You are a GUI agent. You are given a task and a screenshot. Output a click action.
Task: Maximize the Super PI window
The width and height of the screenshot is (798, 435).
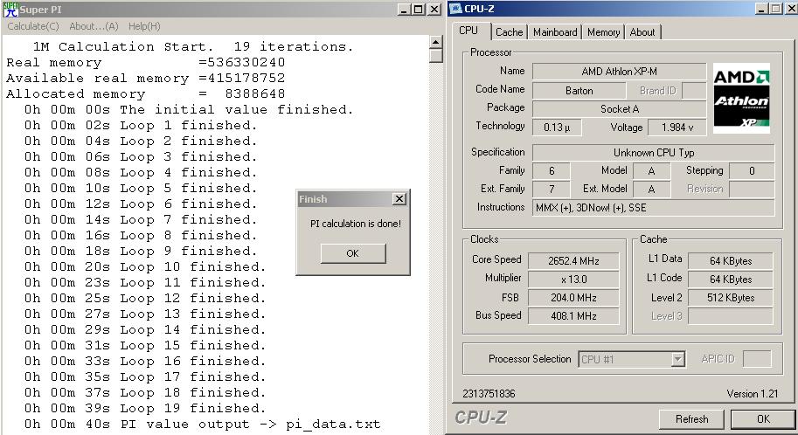[x=418, y=9]
